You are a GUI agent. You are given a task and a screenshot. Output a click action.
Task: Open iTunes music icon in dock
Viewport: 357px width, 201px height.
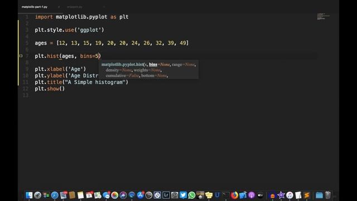pyautogui.click(x=290, y=195)
